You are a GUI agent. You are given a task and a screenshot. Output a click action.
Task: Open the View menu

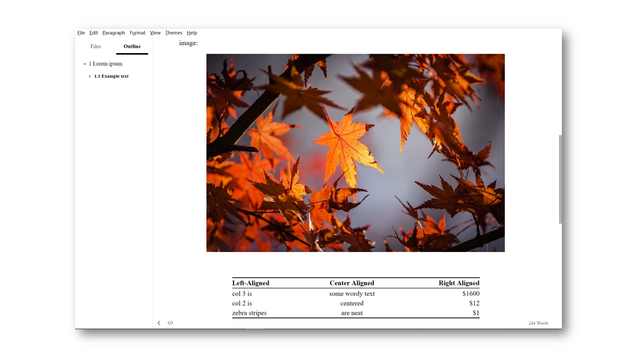point(155,33)
